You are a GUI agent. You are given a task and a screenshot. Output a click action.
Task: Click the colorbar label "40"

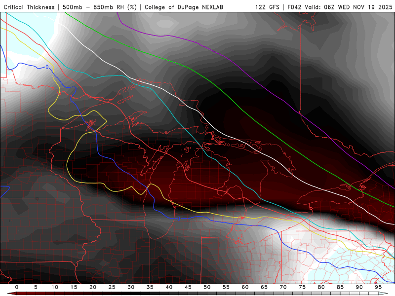click(169, 287)
